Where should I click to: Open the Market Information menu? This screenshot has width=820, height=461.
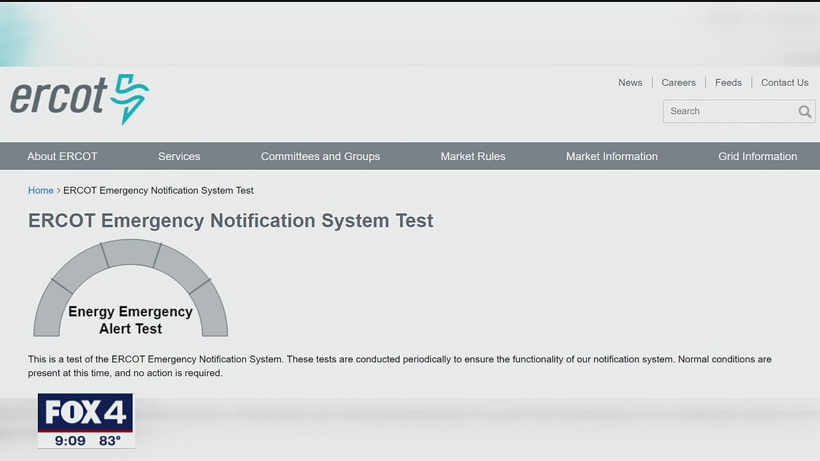(612, 156)
